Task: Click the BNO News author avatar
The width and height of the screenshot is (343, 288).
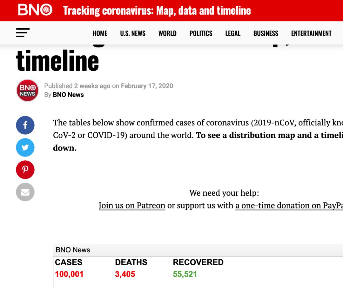Action: [x=28, y=90]
